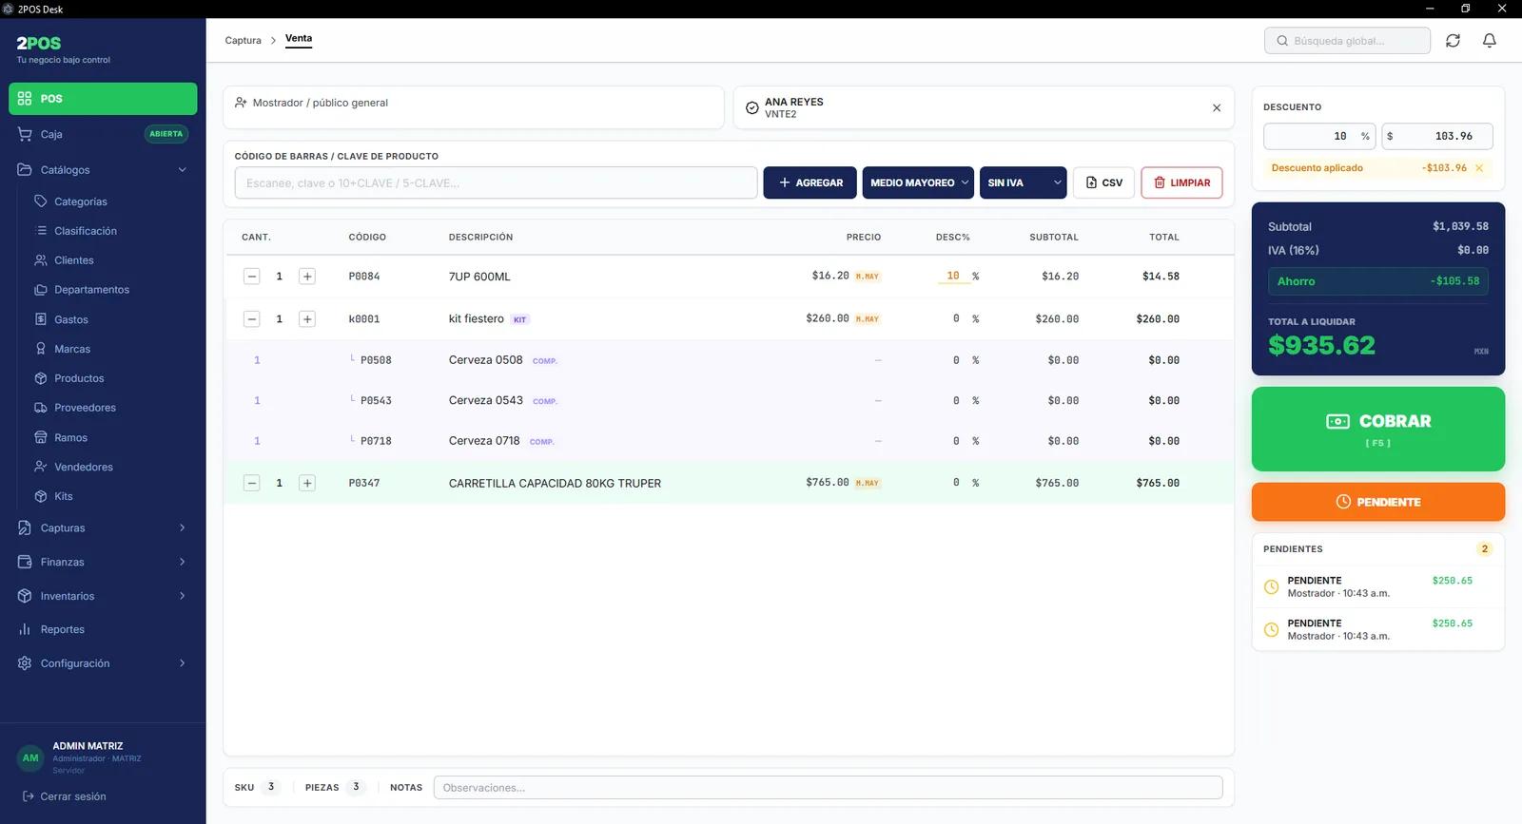Open Caja in the sidebar

pos(103,134)
